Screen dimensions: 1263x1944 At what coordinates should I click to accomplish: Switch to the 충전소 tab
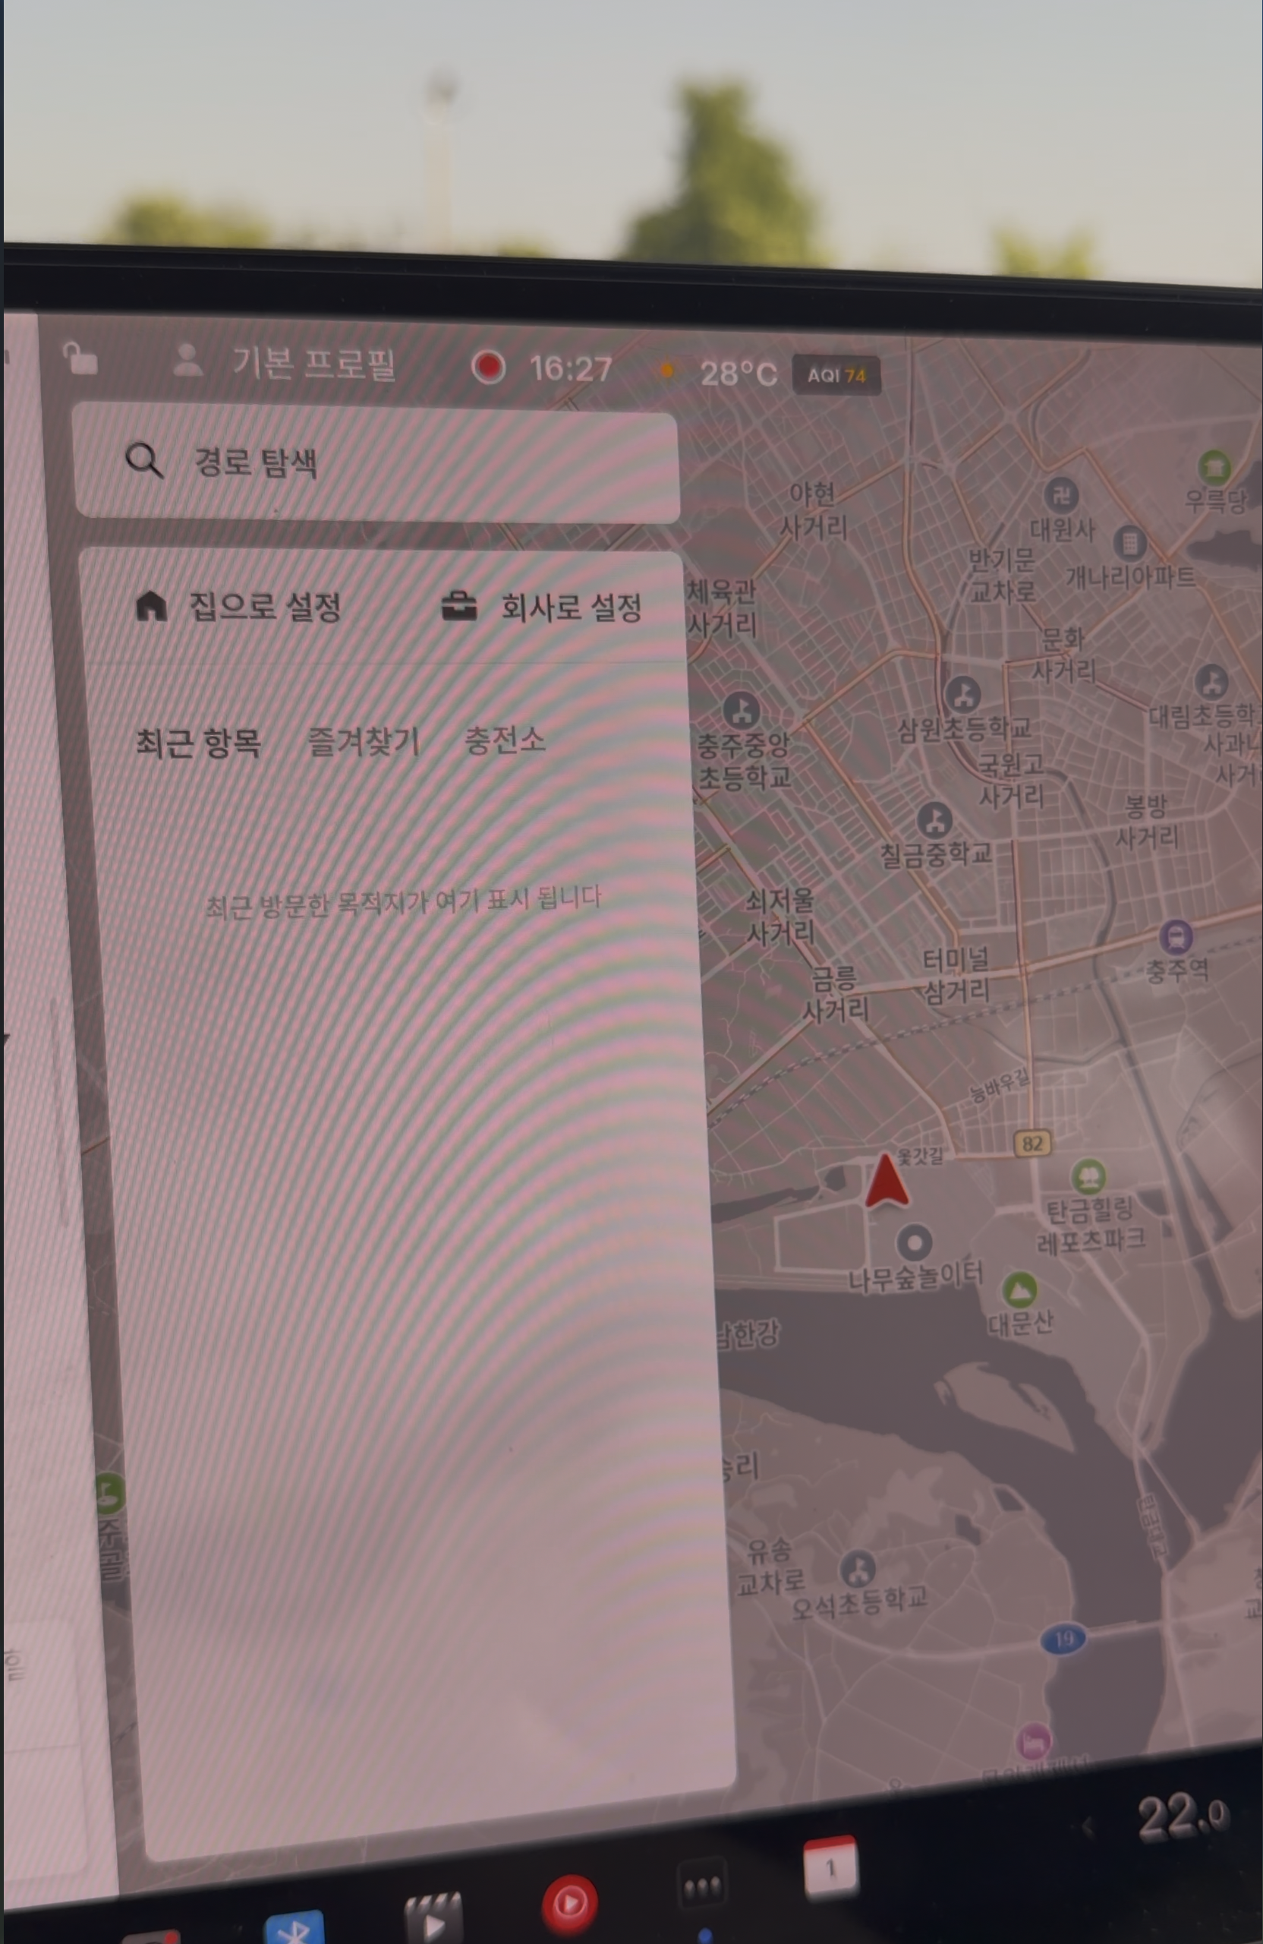click(x=505, y=740)
